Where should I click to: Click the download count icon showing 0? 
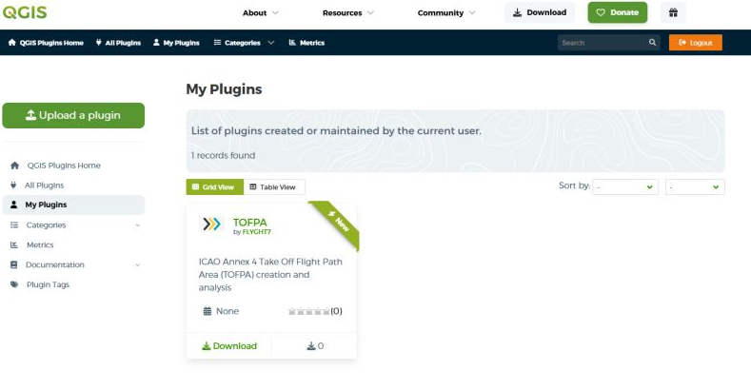coord(311,346)
